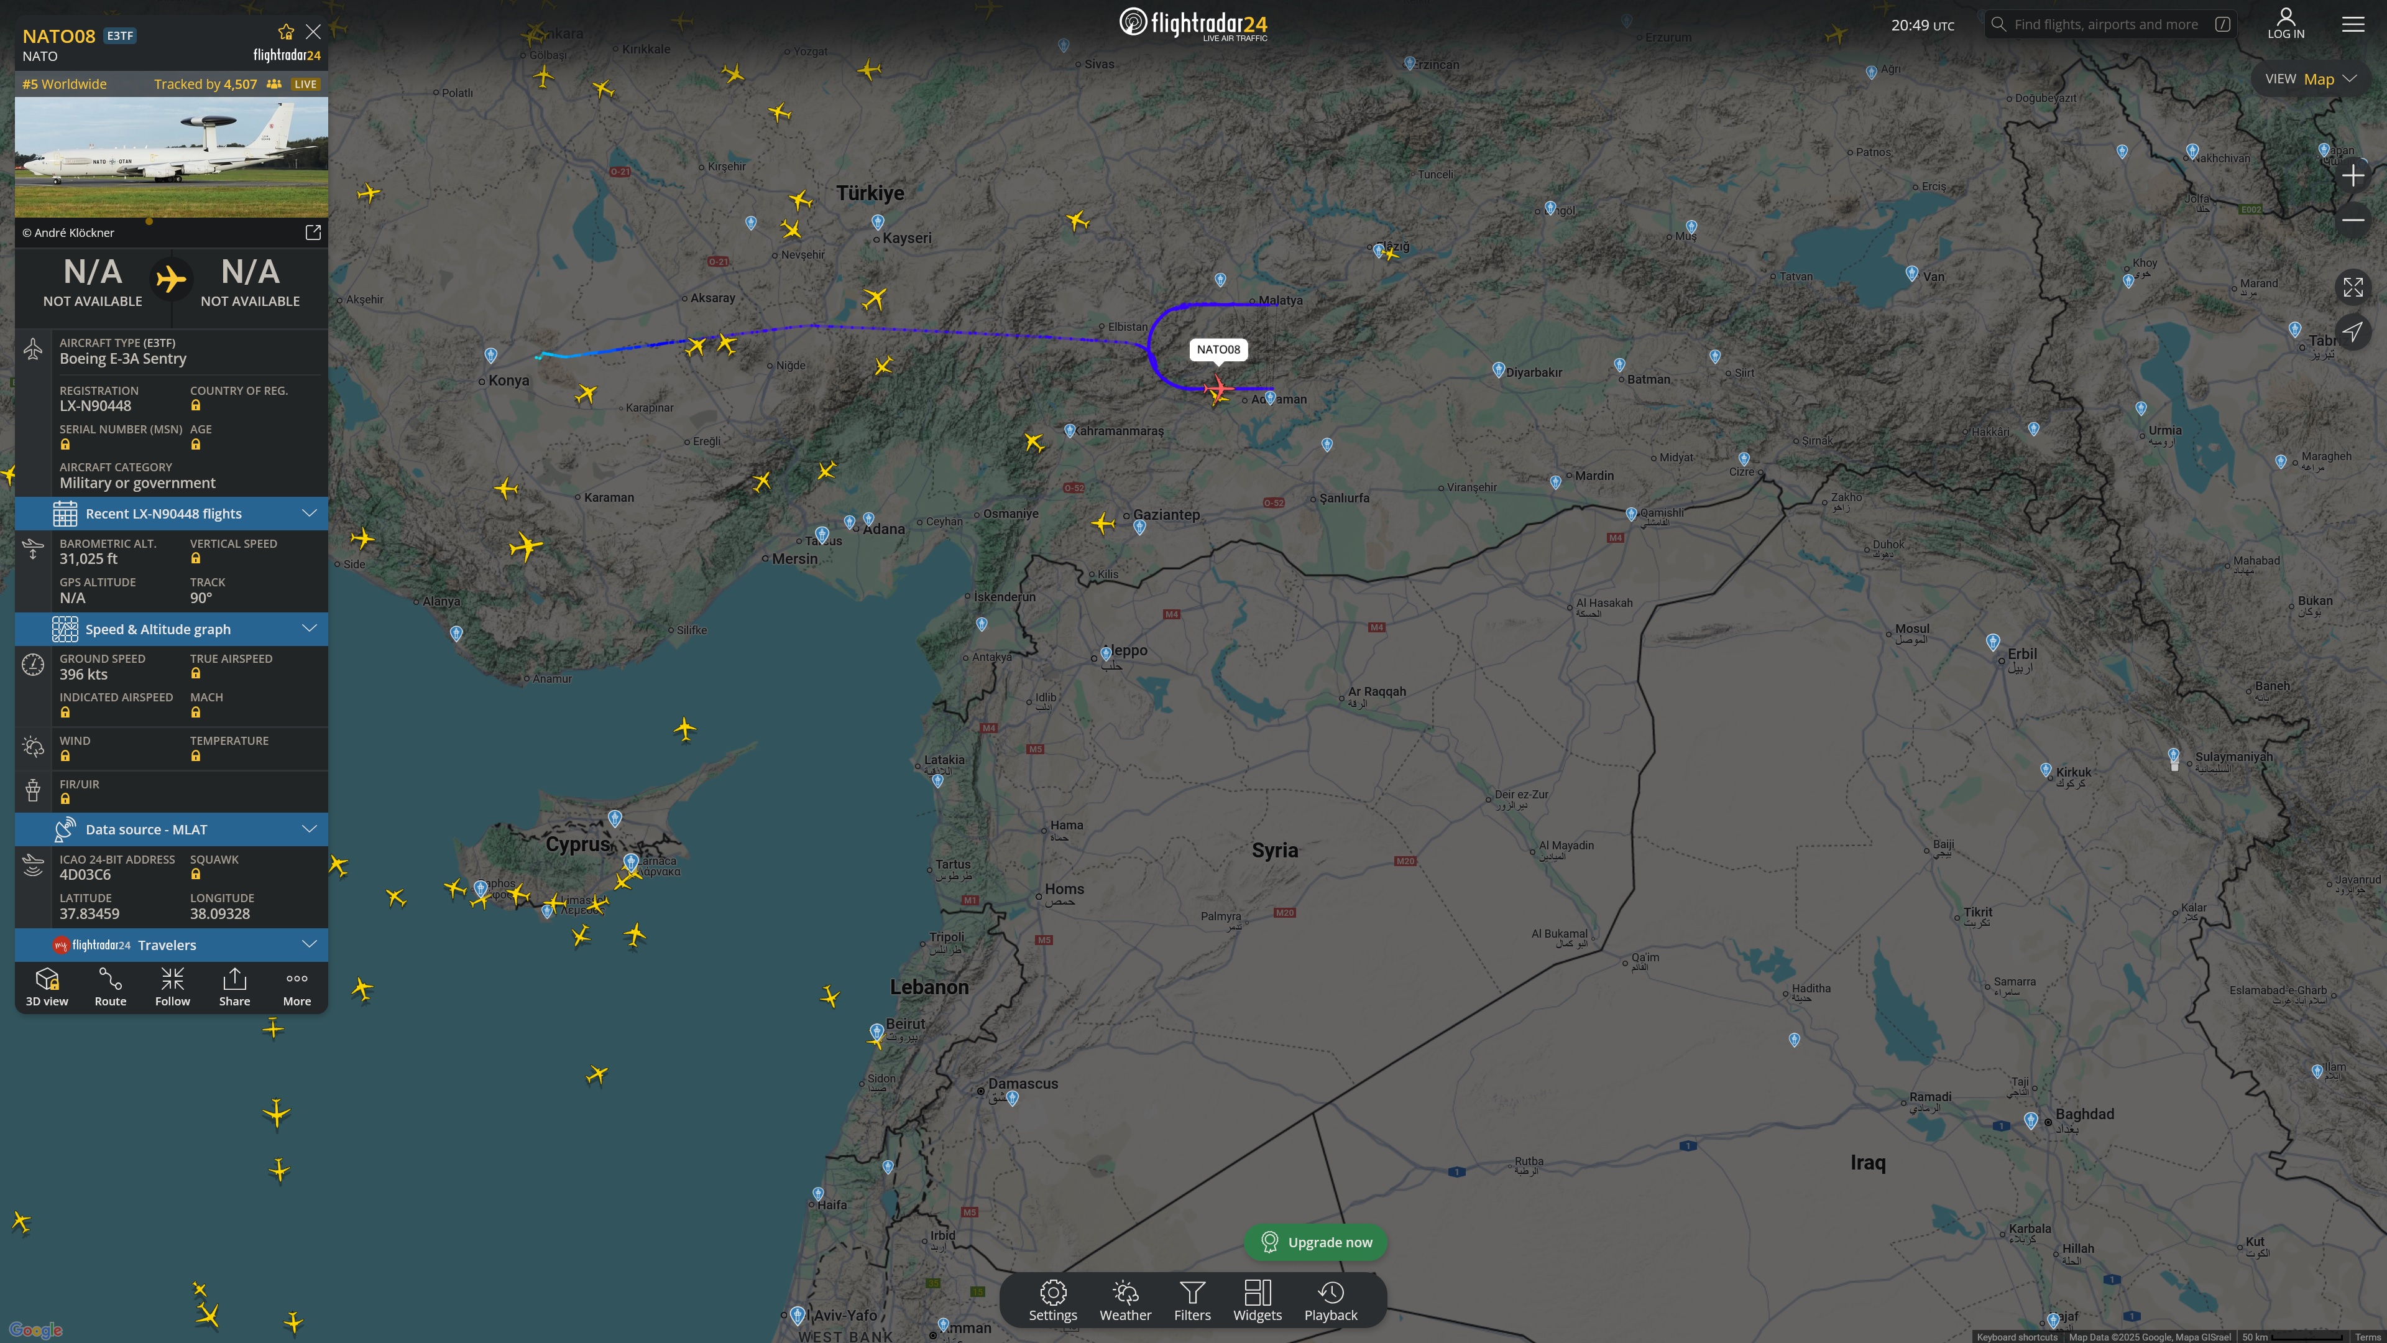Viewport: 2387px width, 1343px height.
Task: Show the Route of NATO08
Action: point(110,987)
